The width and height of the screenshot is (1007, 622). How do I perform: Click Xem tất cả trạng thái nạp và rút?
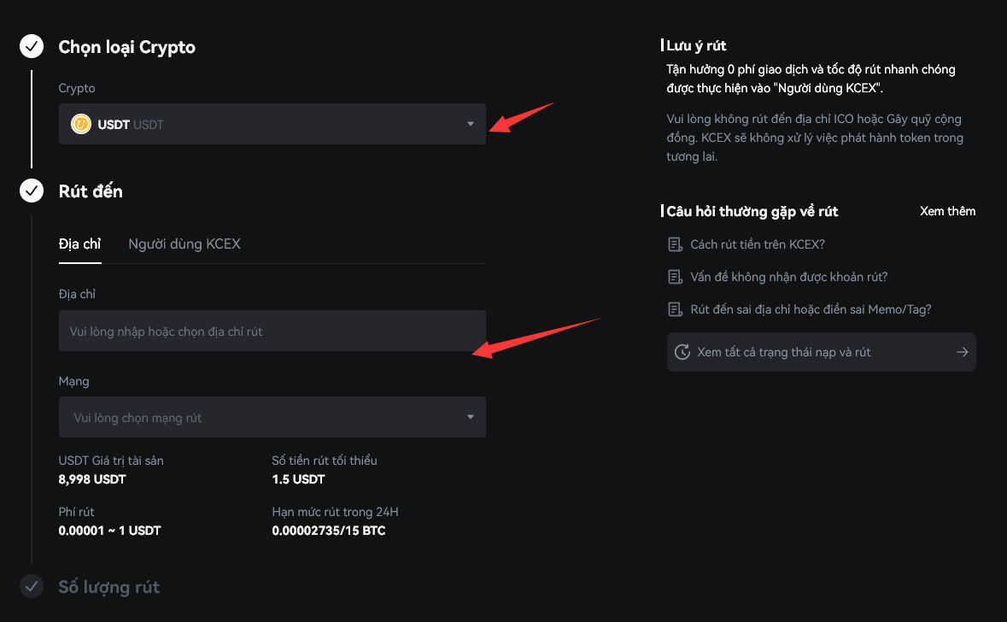pos(784,352)
